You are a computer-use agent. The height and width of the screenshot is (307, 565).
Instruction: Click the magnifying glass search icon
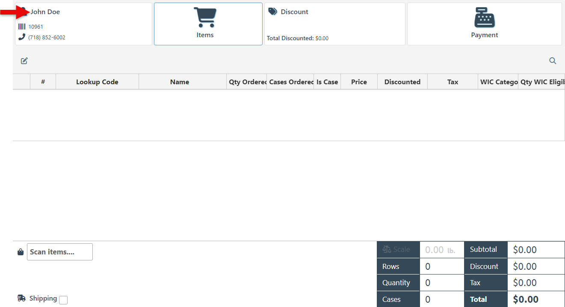(x=553, y=61)
